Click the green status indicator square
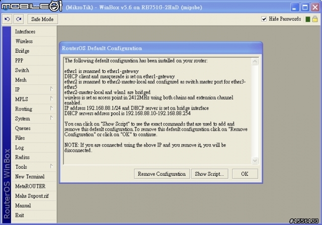The width and height of the screenshot is (322, 225). 307,19
